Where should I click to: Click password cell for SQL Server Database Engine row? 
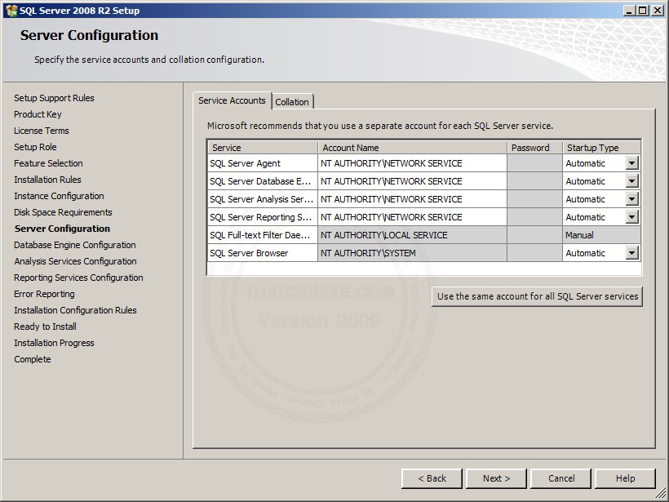tap(534, 181)
